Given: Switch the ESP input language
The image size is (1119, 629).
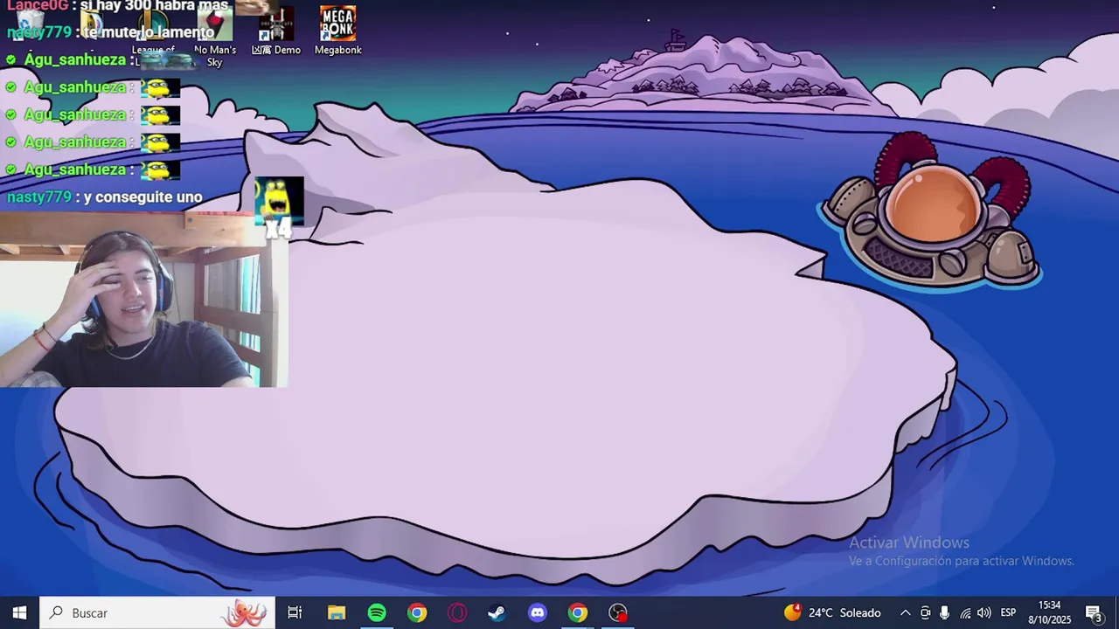Looking at the screenshot, I should coord(1008,612).
